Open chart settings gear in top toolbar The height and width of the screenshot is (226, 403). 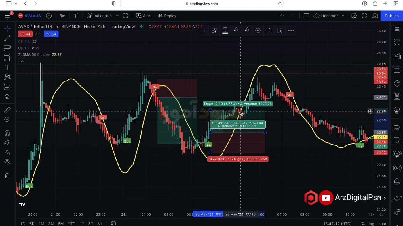tap(354, 16)
